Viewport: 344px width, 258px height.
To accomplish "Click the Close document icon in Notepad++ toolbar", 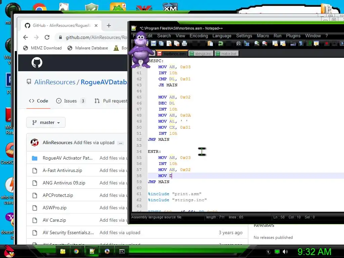I will (169, 43).
